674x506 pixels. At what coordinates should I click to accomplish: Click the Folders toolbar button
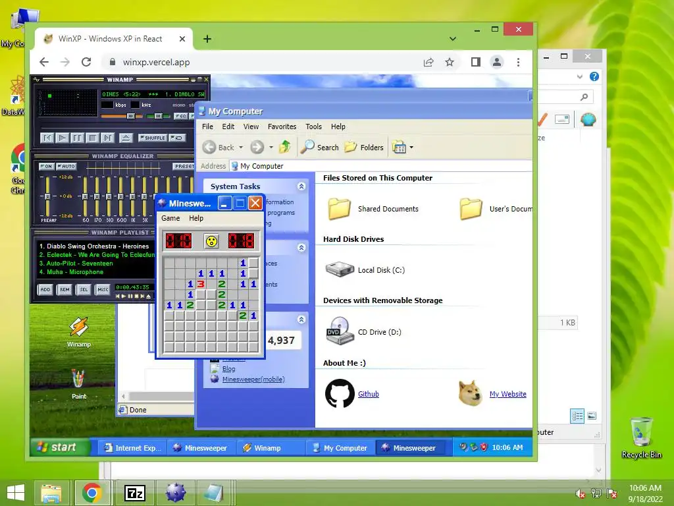point(364,147)
